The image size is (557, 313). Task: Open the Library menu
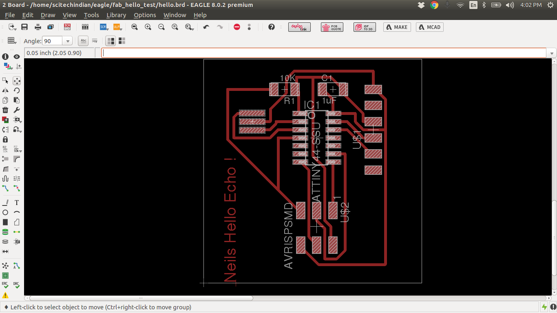tap(116, 15)
